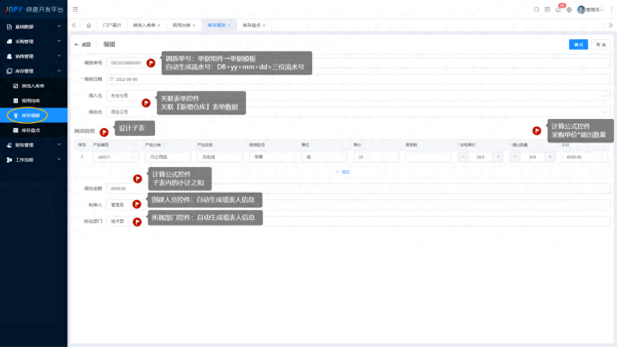Click the blue 确定 button
Viewport: 617px width, 347px height.
pyautogui.click(x=578, y=45)
